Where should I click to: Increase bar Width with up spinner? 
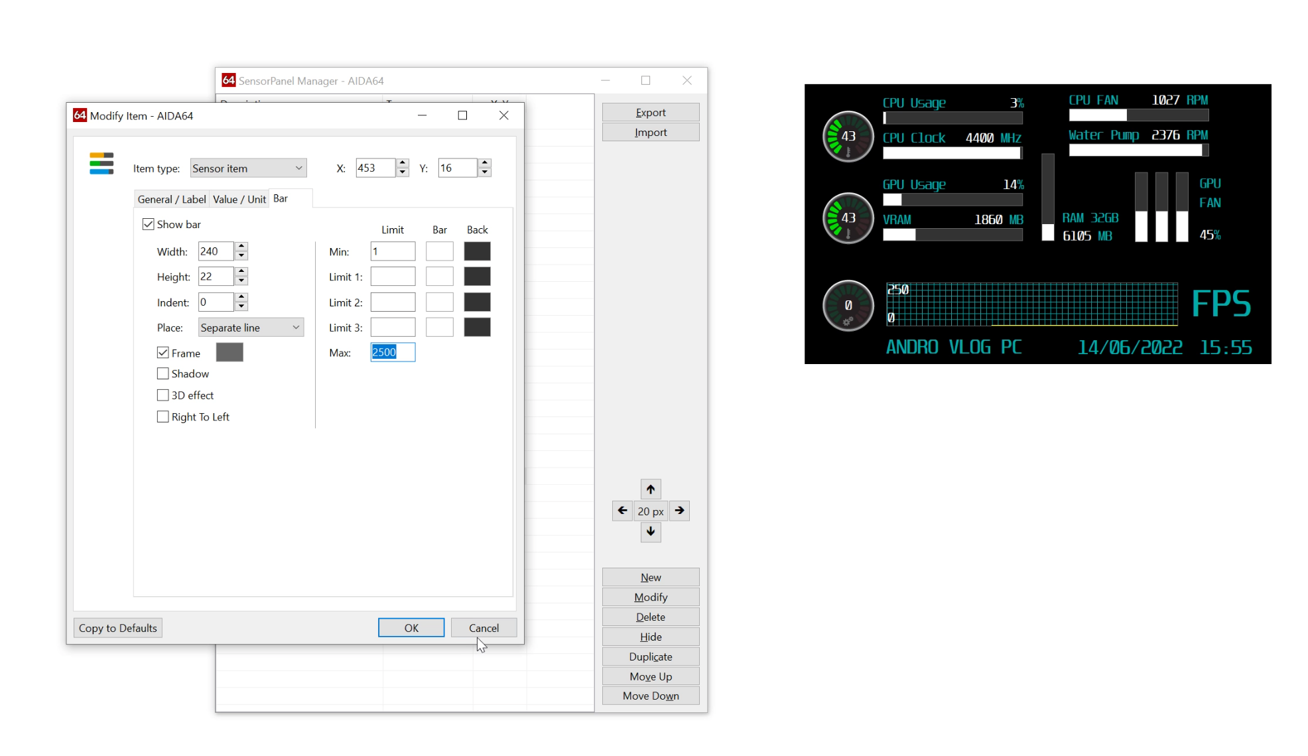(x=241, y=247)
